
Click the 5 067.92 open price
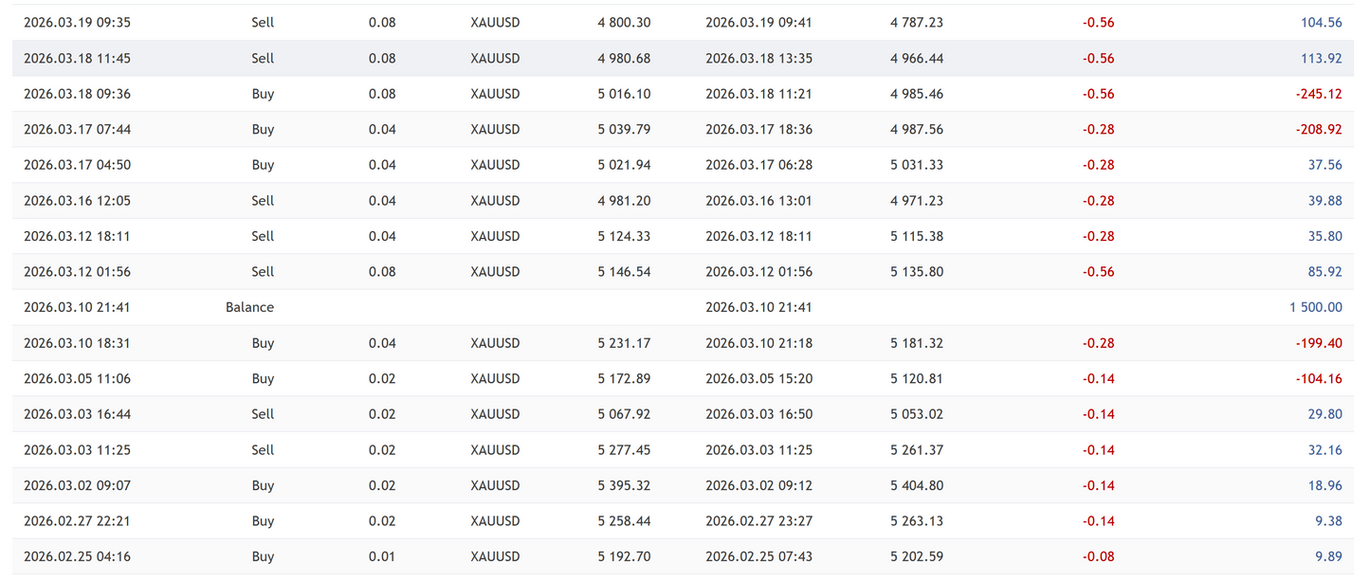click(x=624, y=414)
